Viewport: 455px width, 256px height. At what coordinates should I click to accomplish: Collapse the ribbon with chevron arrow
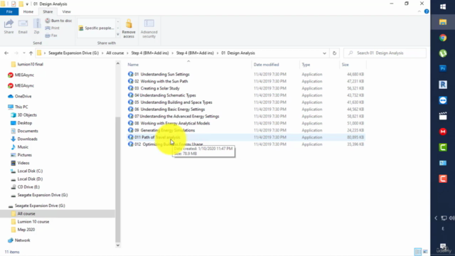[x=419, y=11]
